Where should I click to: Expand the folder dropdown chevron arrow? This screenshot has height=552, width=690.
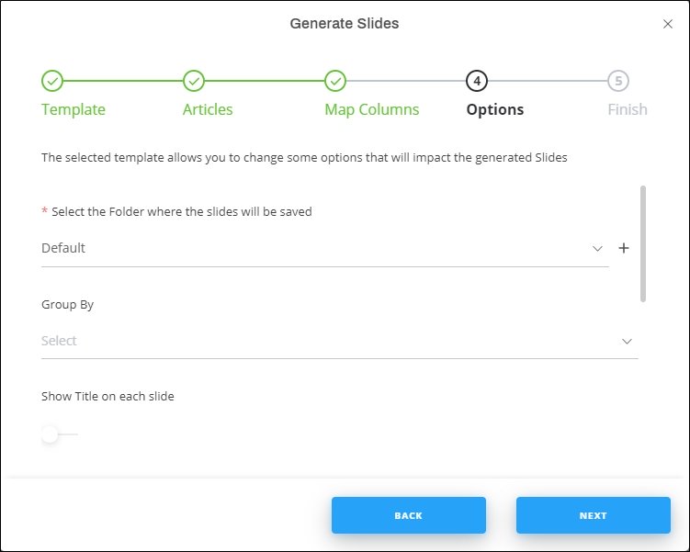coord(597,249)
